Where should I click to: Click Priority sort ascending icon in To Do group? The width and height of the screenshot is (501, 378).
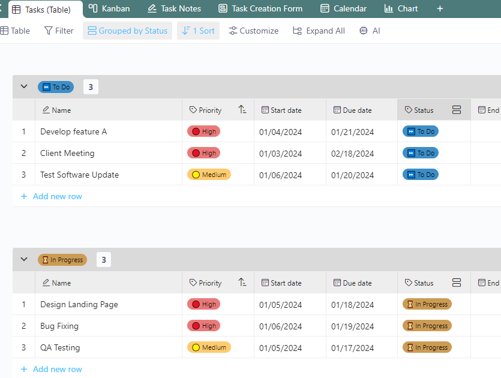point(242,110)
